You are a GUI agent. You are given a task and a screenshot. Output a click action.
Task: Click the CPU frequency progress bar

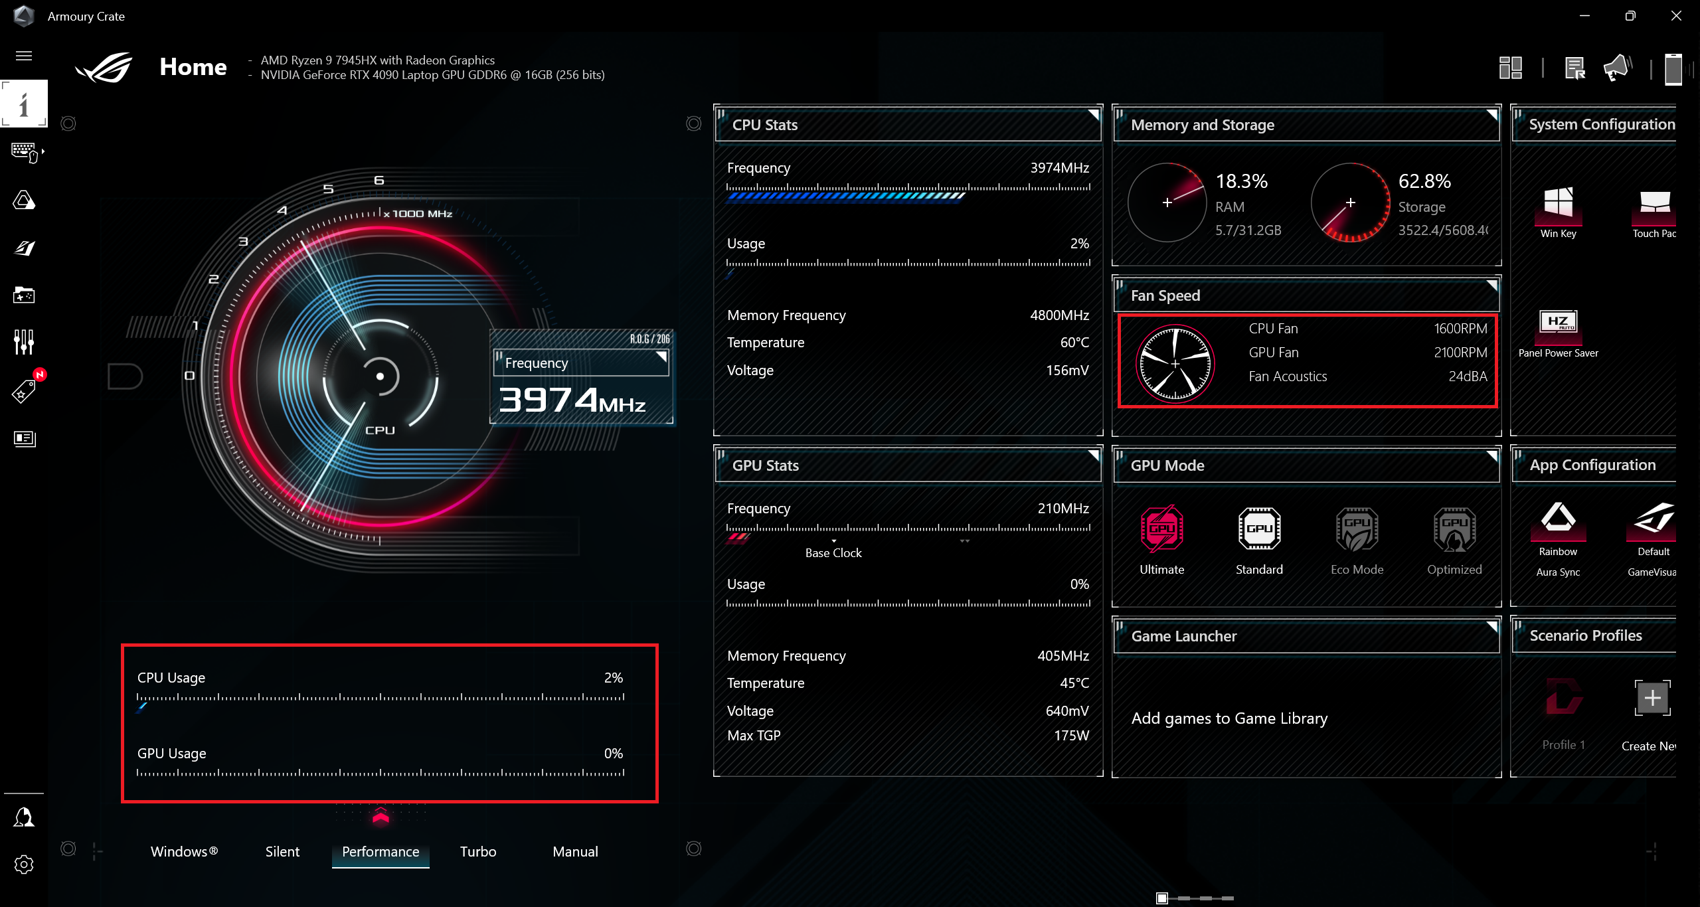tap(908, 192)
